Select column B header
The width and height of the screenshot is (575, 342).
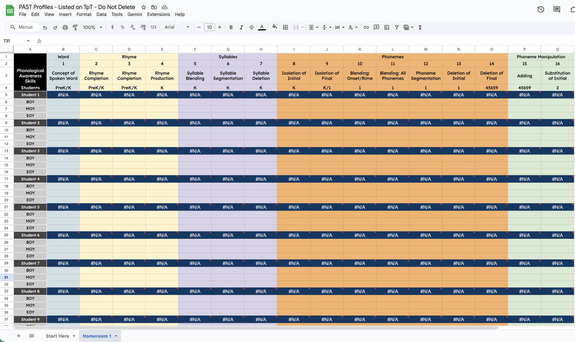(x=63, y=49)
